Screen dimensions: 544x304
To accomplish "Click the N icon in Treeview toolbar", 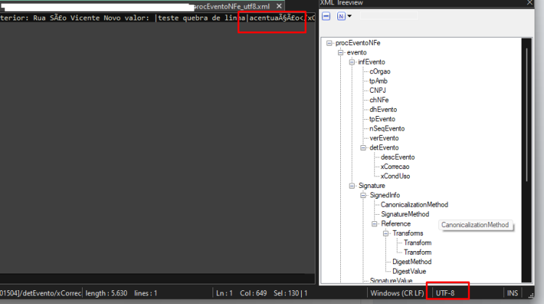I will coord(341,16).
